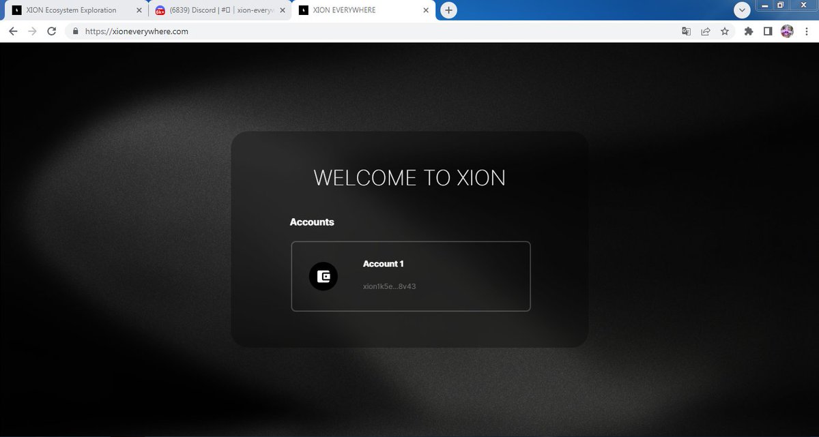The image size is (819, 437).
Task: Close the XION EVERYWHERE tab
Action: tap(427, 11)
